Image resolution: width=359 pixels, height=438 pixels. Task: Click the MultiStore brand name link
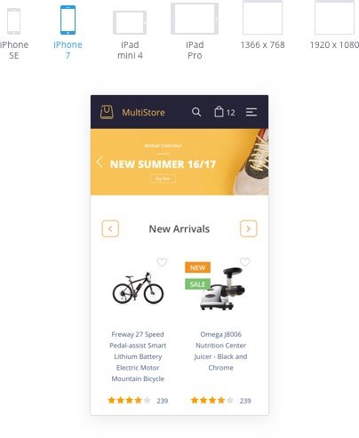(x=143, y=112)
